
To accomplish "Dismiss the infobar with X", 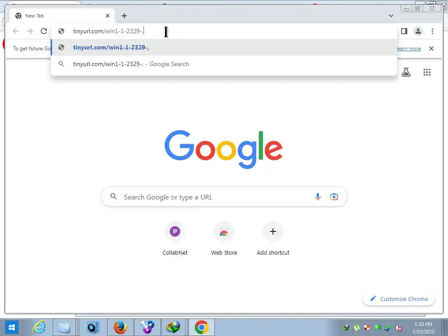I will pos(431,49).
